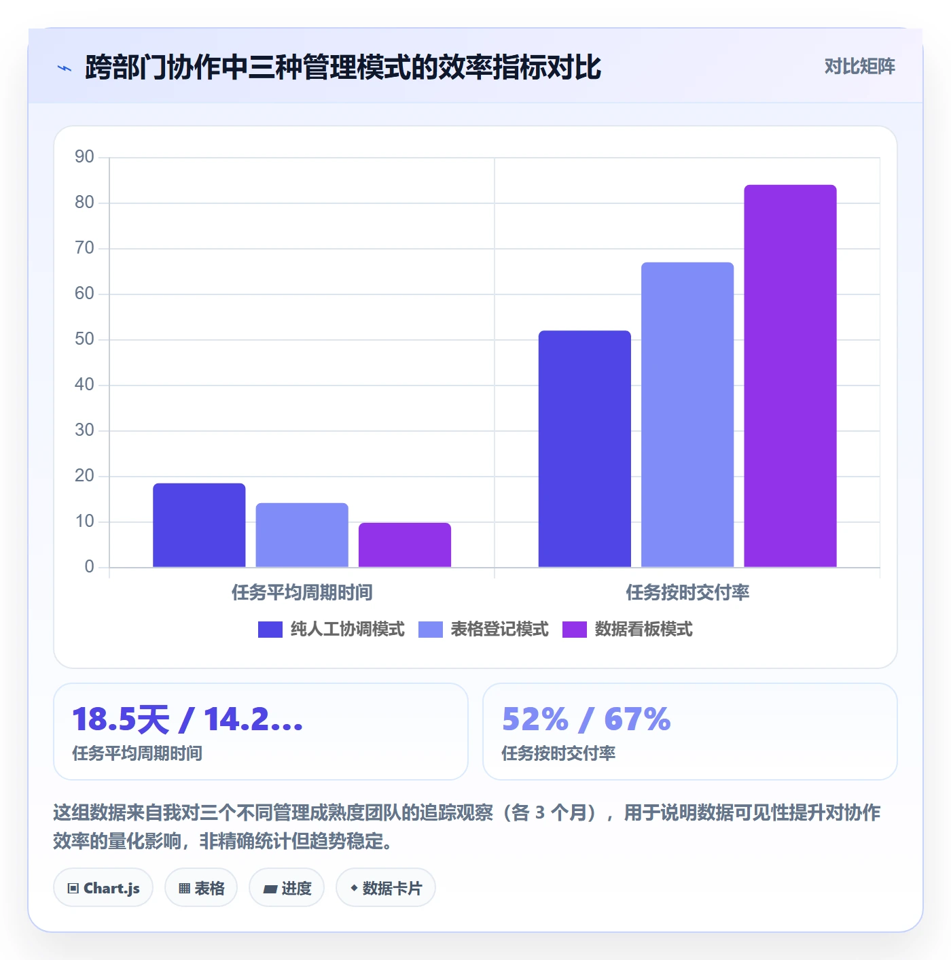Screen dimensions: 951x960
Task: Click the light blue bar in 任务平均周期时间
Action: pos(302,535)
